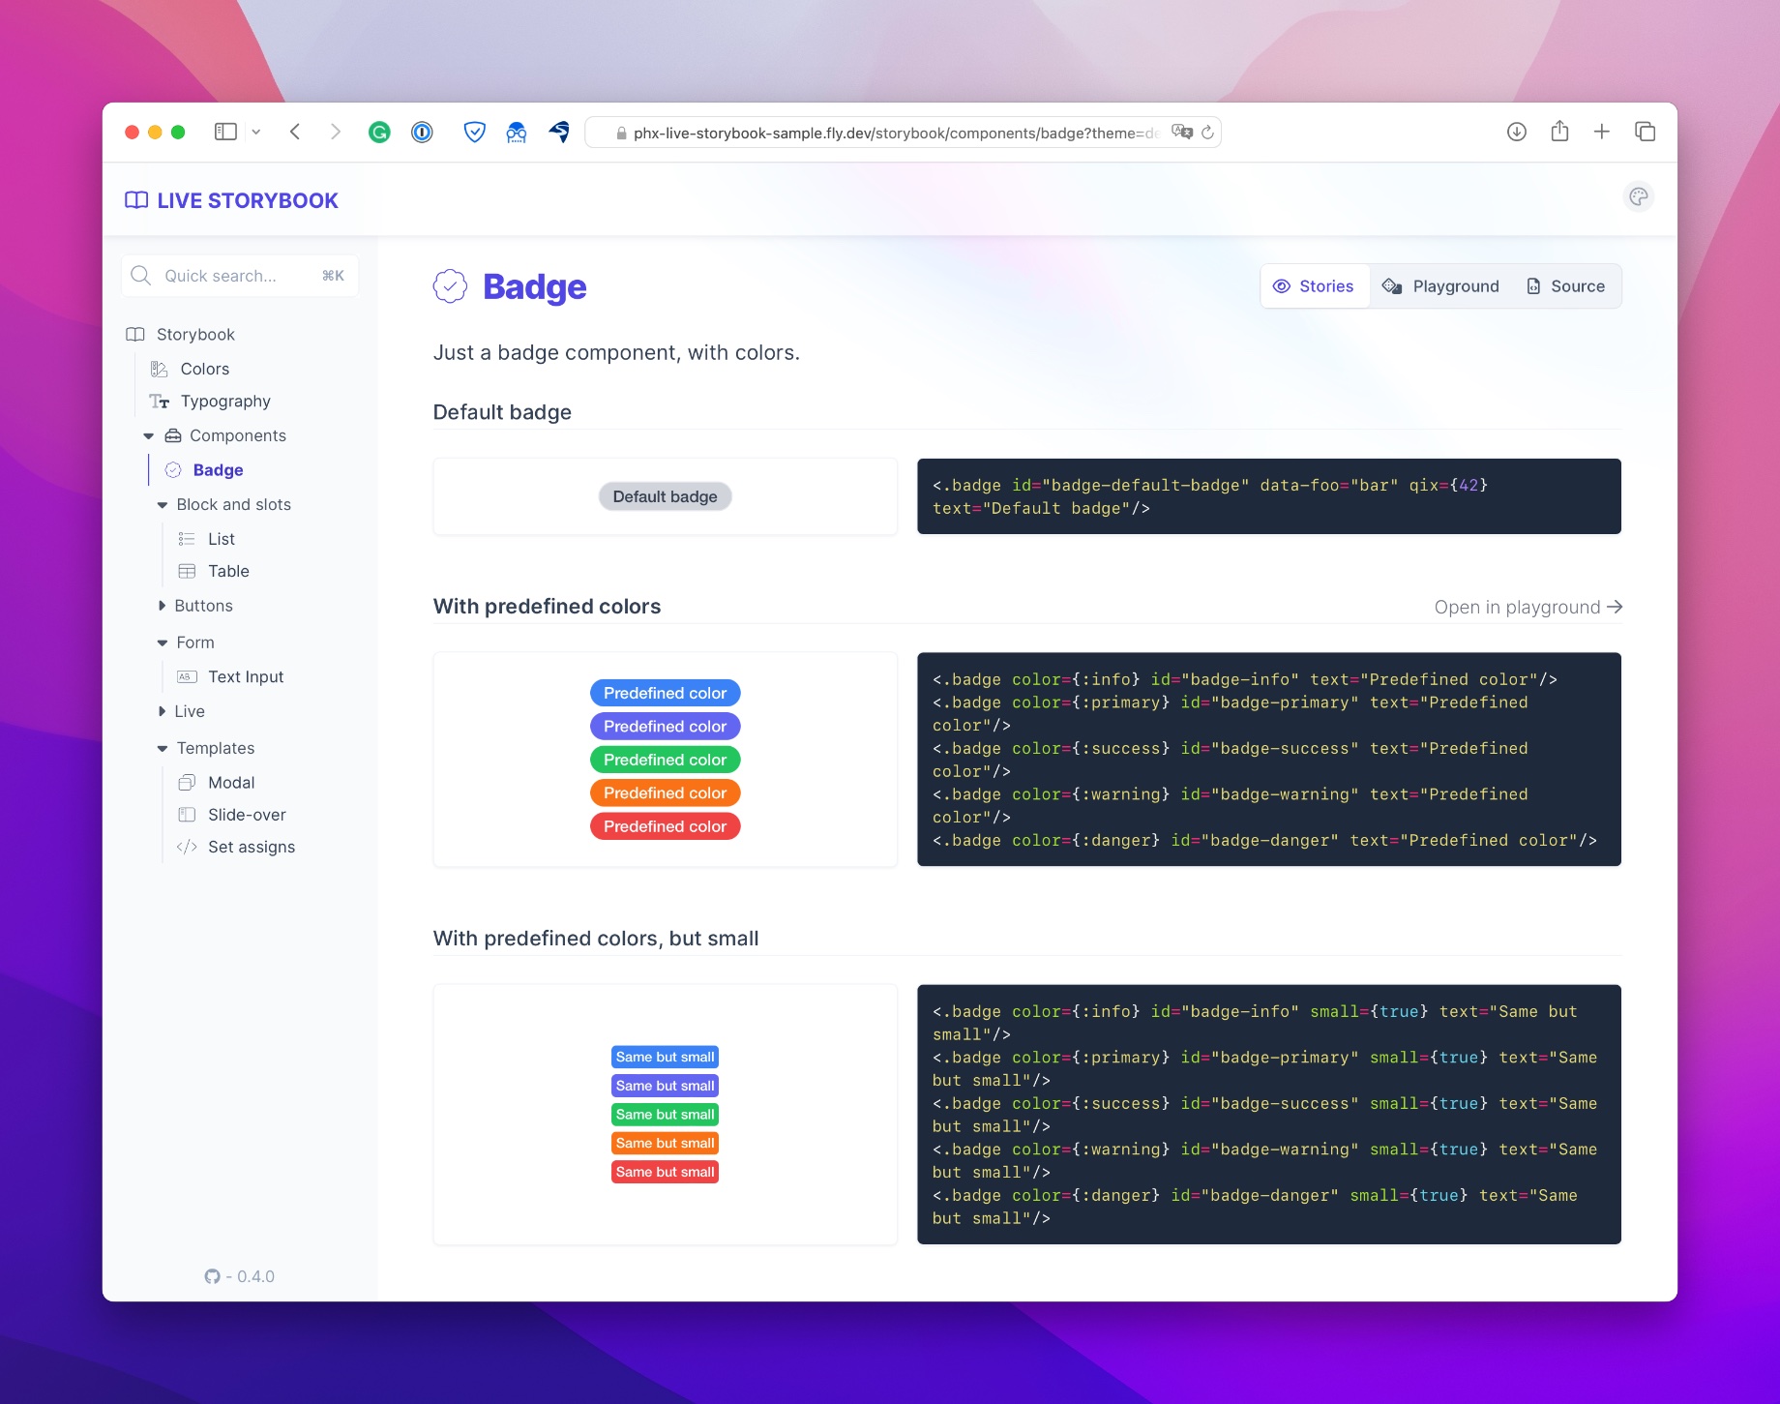Click the Badge component icon in sidebar
The width and height of the screenshot is (1780, 1404).
pyautogui.click(x=173, y=470)
